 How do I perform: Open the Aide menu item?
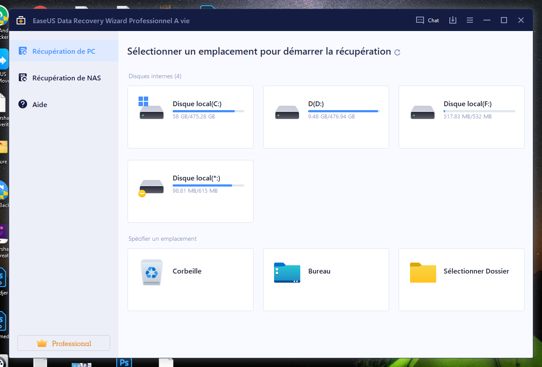click(x=64, y=104)
